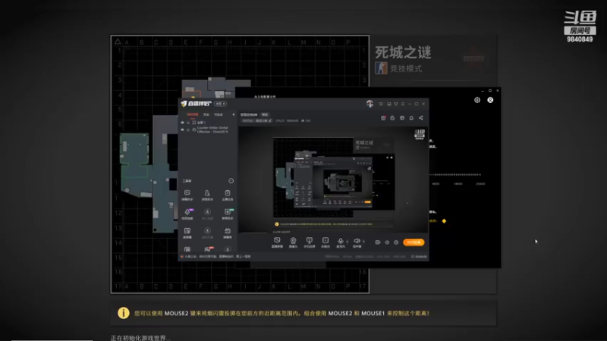Select the second scene tab
The height and width of the screenshot is (341, 607).
point(206,114)
